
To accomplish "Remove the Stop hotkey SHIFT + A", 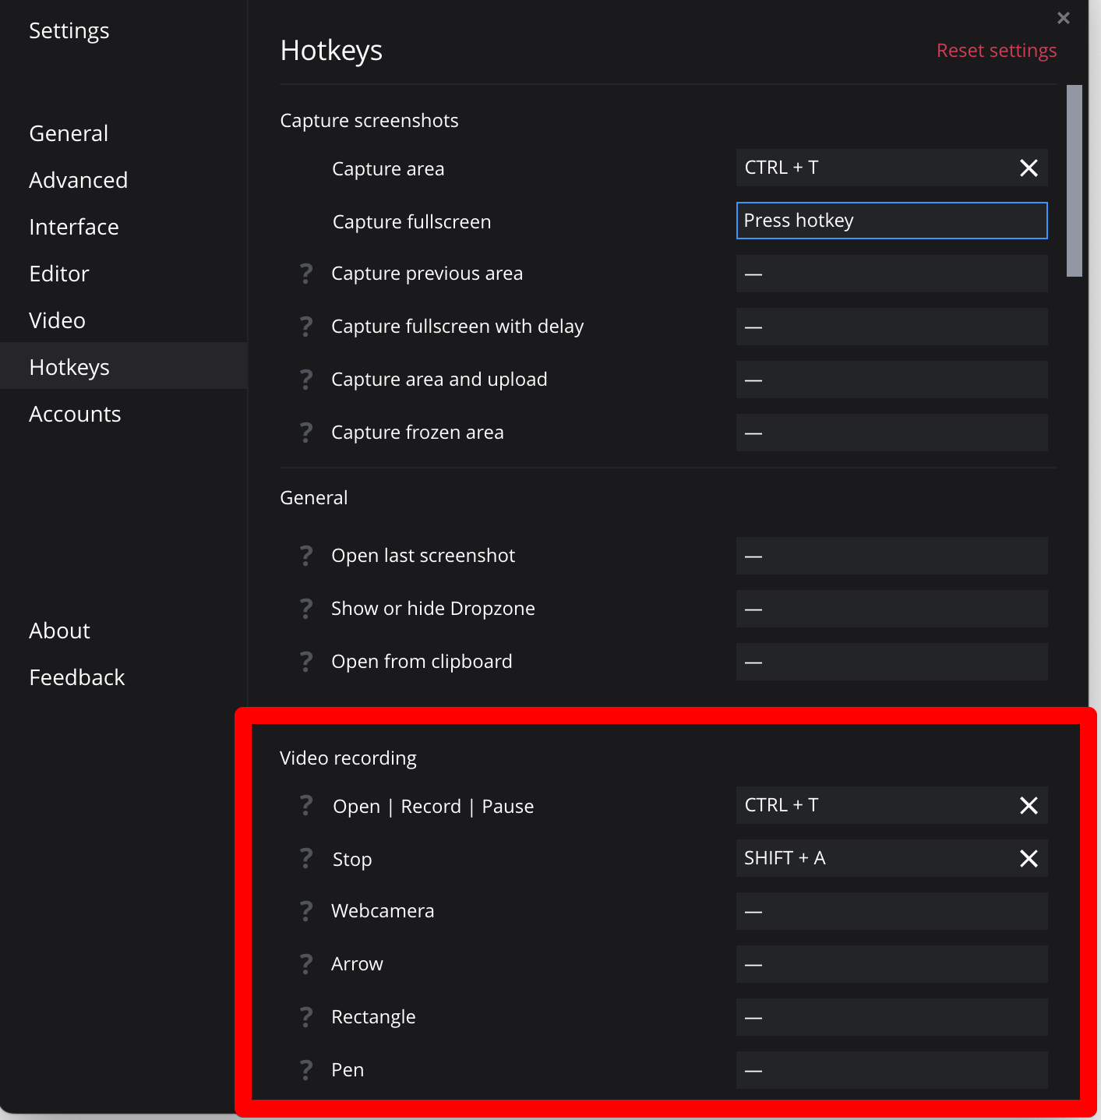I will (1029, 859).
